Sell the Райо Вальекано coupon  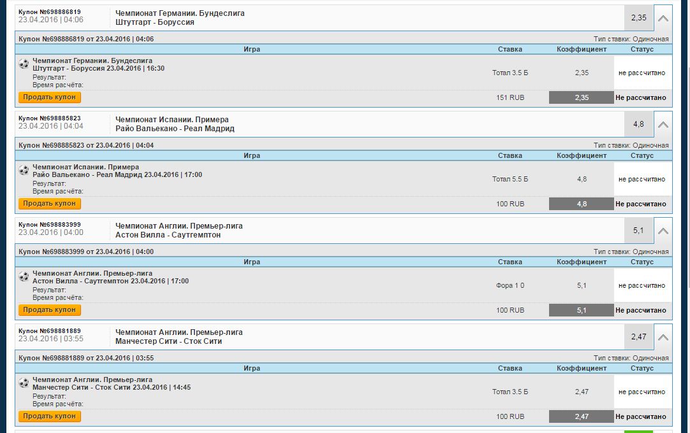point(50,204)
